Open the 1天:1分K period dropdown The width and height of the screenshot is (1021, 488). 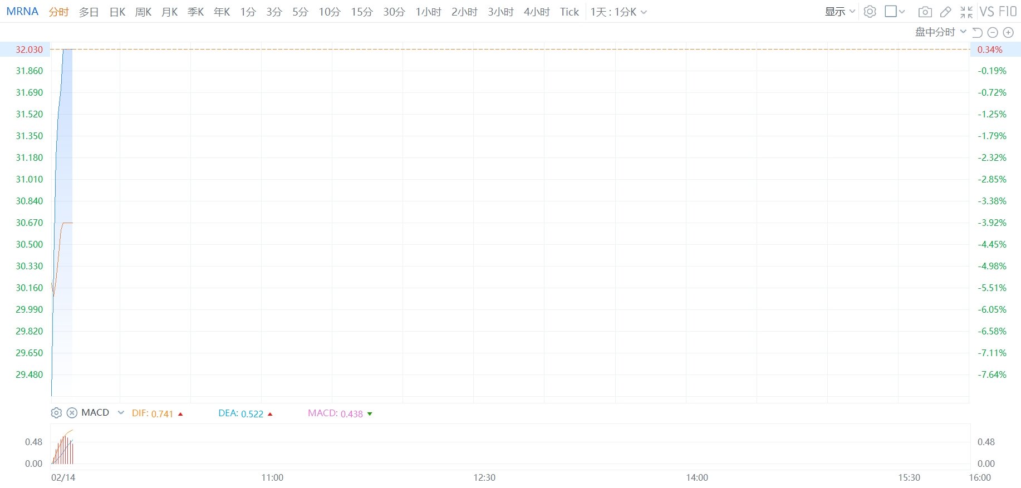(x=619, y=12)
